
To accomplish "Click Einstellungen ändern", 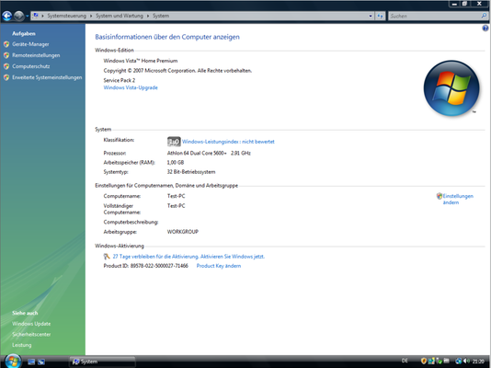I will click(x=458, y=200).
